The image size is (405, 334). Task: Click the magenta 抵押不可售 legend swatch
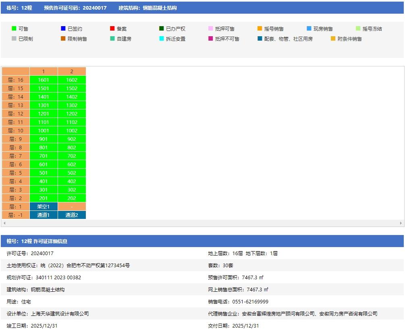tap(210, 38)
